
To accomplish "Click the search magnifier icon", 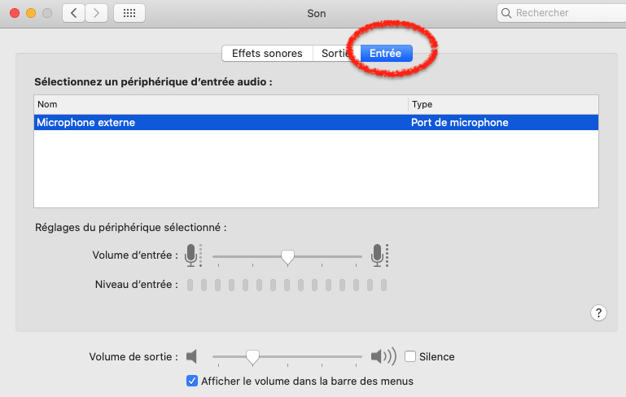I will [x=506, y=13].
